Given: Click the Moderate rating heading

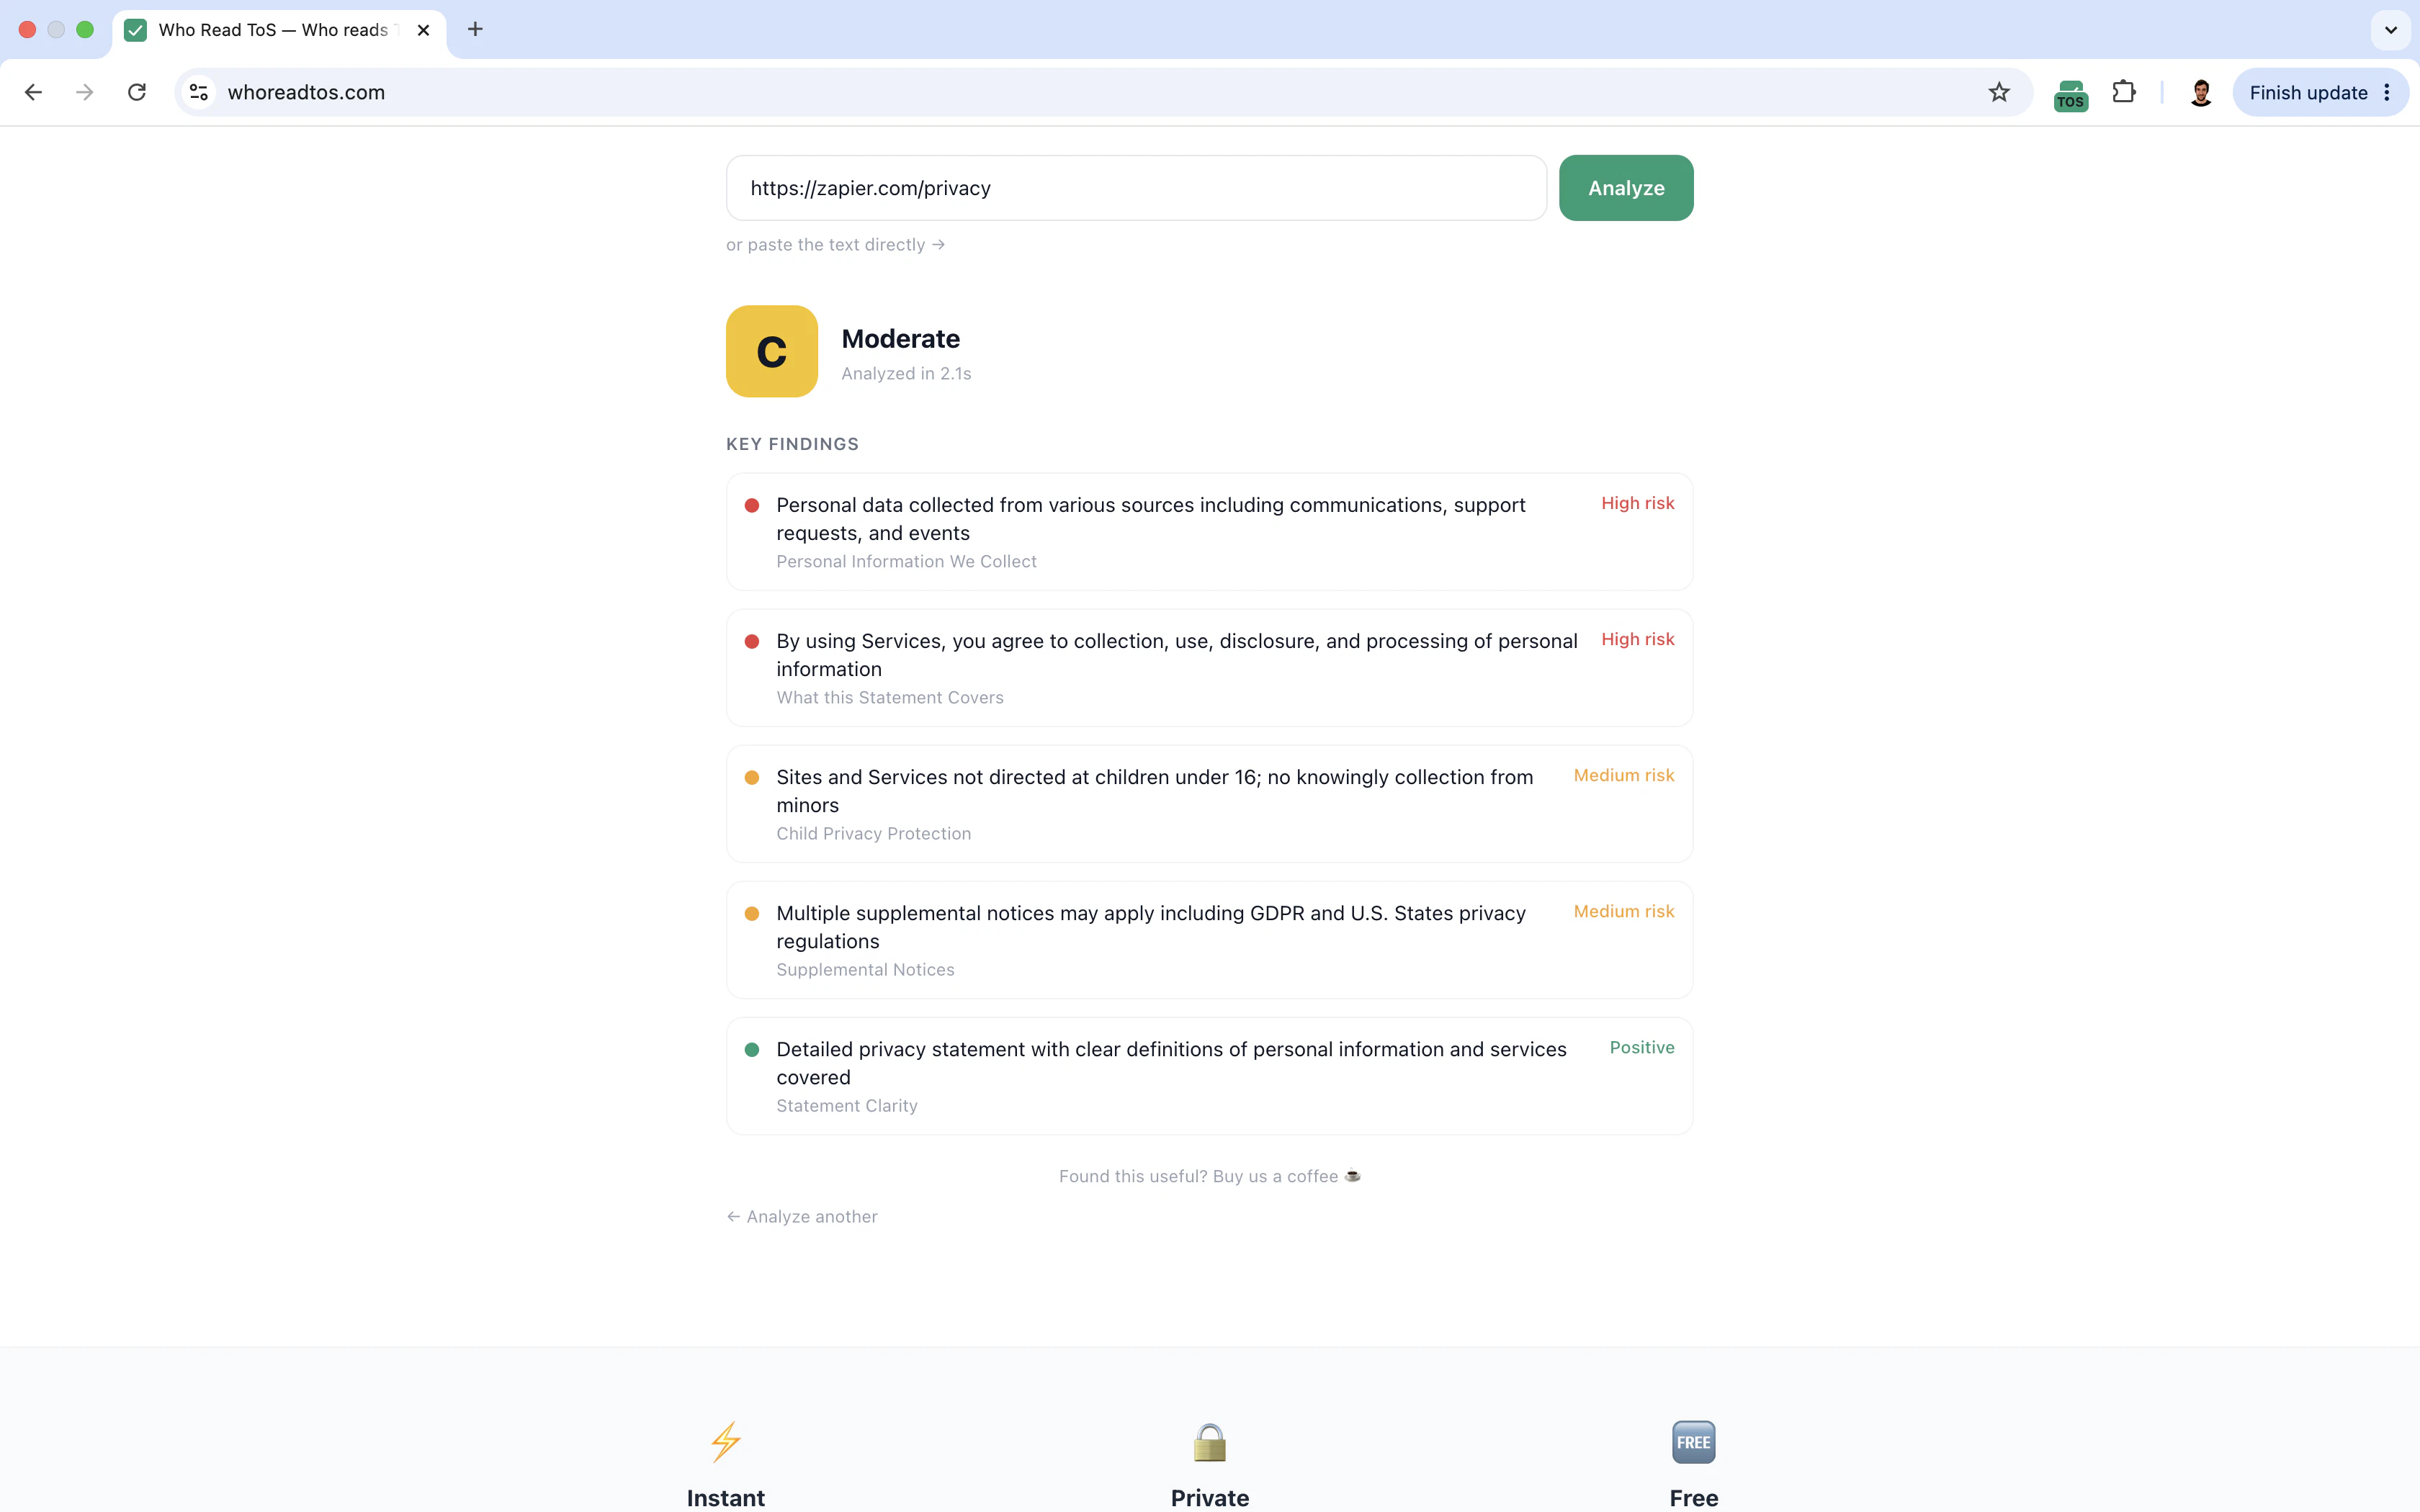Looking at the screenshot, I should [x=901, y=339].
